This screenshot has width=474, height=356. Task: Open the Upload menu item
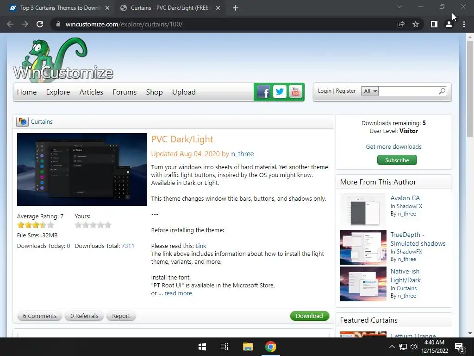184,92
